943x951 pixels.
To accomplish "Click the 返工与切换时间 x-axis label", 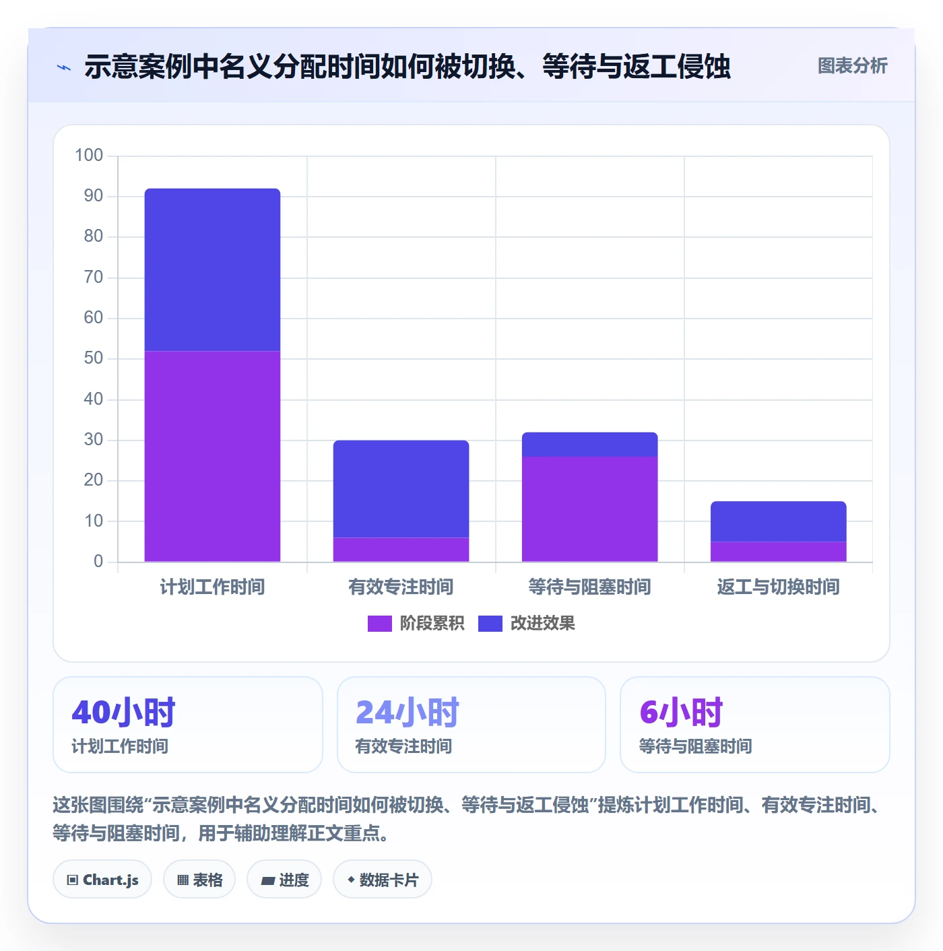I will click(x=778, y=587).
